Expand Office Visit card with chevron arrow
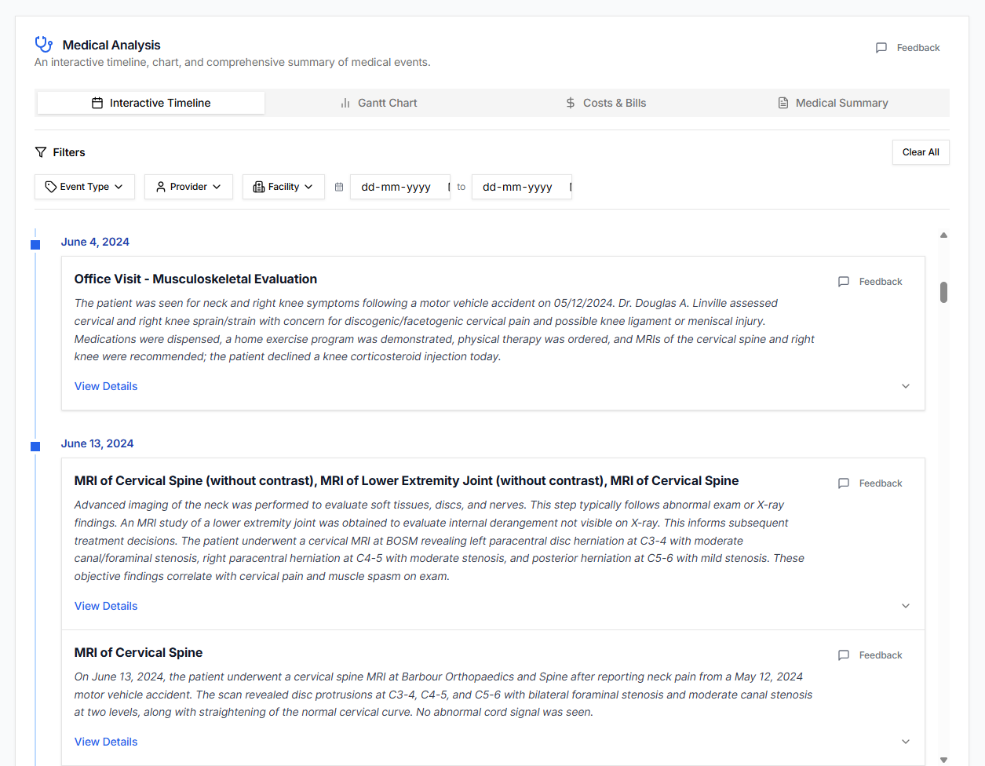985x766 pixels. [x=906, y=386]
